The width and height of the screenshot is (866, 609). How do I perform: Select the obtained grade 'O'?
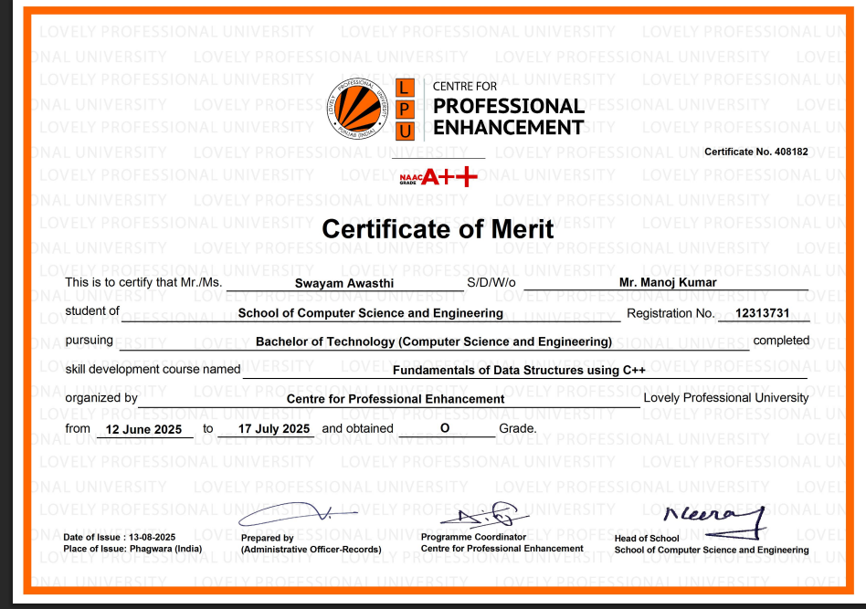(x=445, y=428)
